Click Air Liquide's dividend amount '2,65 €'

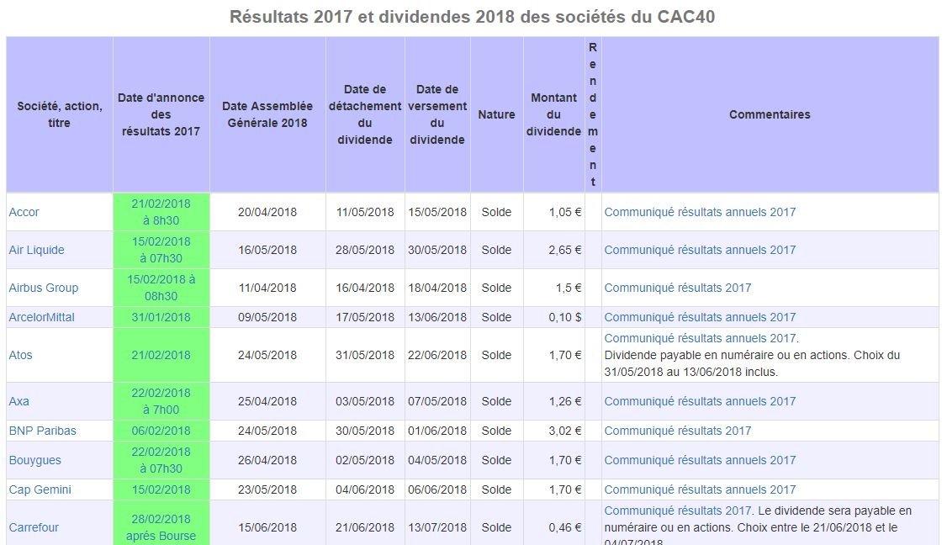tap(565, 250)
